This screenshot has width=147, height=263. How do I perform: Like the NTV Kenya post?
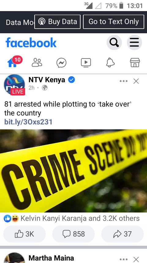click(x=24, y=234)
